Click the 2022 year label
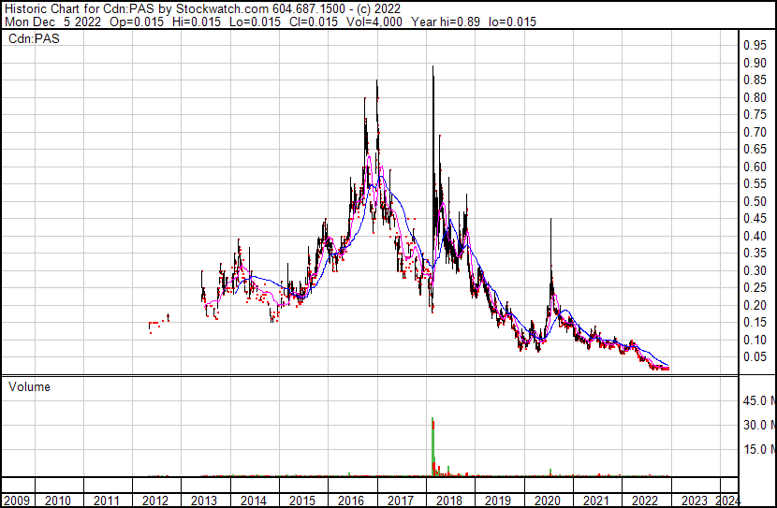The height and width of the screenshot is (508, 777). [643, 500]
